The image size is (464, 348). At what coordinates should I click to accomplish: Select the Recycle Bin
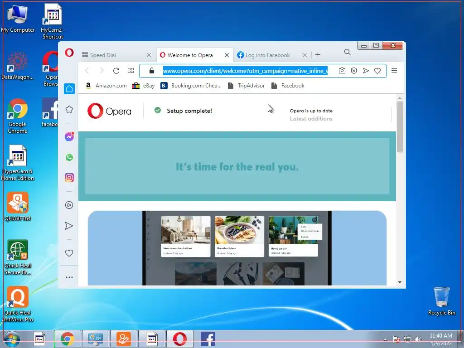pos(441,301)
